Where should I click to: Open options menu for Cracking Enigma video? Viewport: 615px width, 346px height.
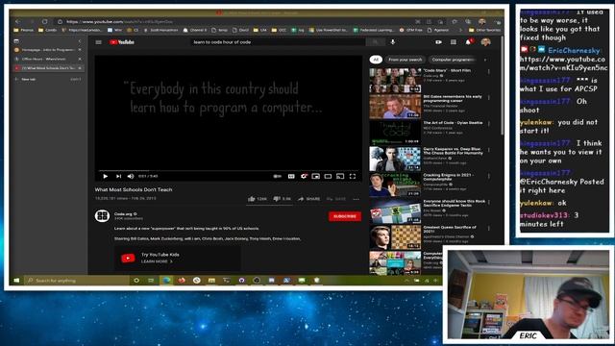pos(489,176)
